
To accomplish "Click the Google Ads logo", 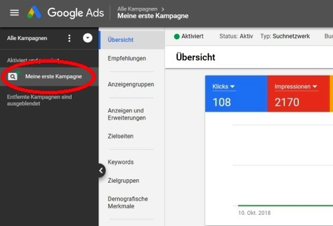I will 65,12.
